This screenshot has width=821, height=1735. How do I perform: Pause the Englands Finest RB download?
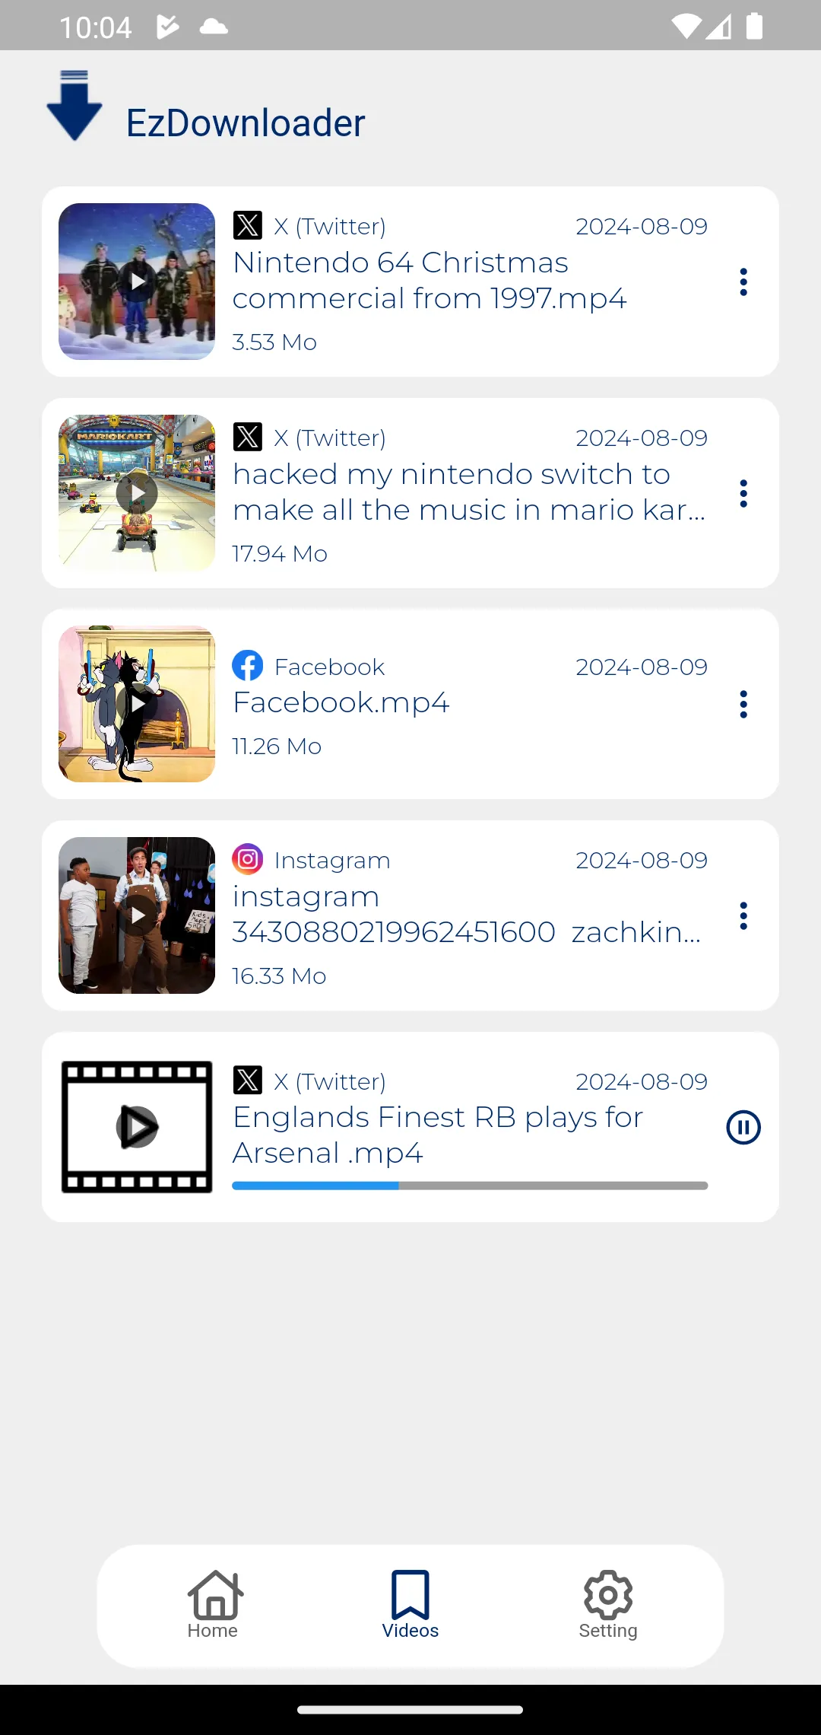coord(743,1127)
